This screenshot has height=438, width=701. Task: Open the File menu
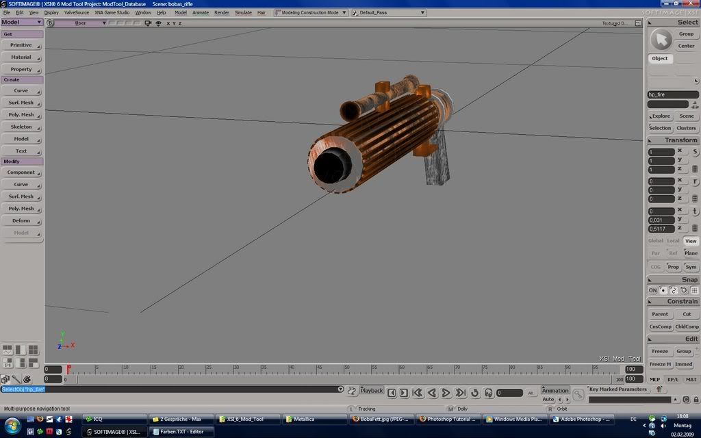click(x=7, y=12)
